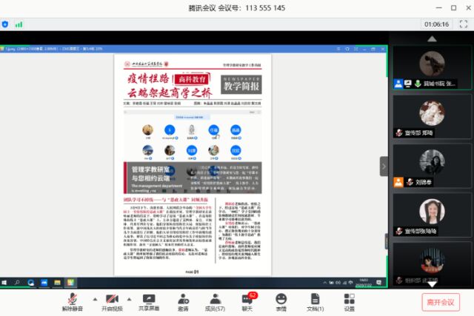
Task: Click the Windows Start button in shared screen
Action: (5, 283)
